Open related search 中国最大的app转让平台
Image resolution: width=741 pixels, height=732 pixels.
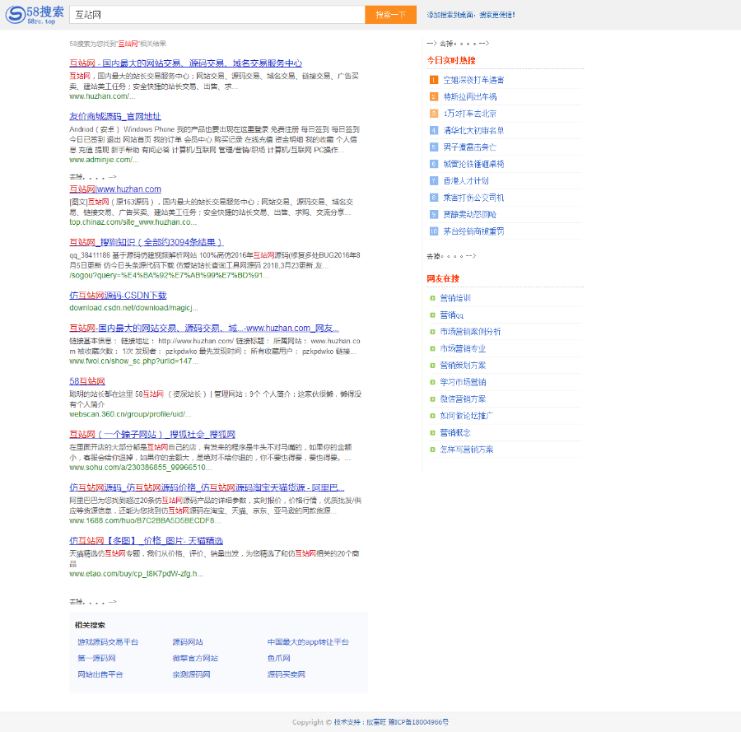point(308,642)
